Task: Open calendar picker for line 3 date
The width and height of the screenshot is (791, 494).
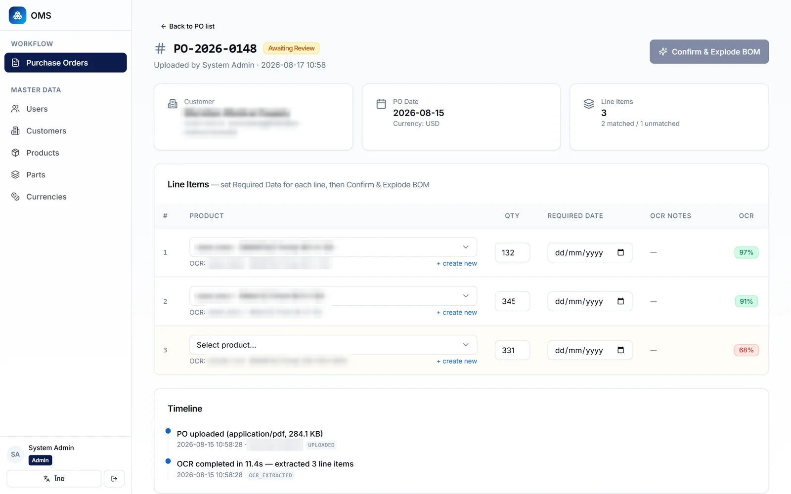Action: (x=621, y=350)
